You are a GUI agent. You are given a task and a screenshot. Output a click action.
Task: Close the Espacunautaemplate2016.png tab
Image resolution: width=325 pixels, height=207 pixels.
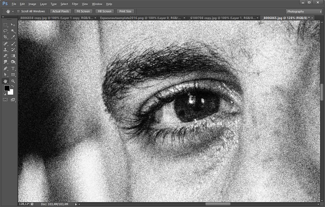tap(184, 18)
